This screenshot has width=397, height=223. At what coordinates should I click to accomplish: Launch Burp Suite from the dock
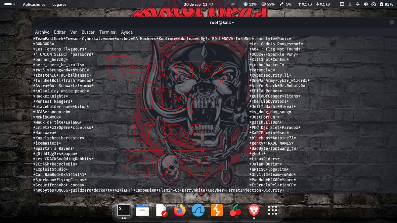coord(217,210)
